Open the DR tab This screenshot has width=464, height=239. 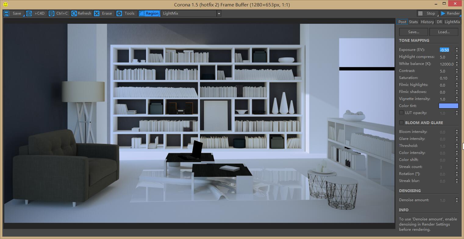pos(439,22)
